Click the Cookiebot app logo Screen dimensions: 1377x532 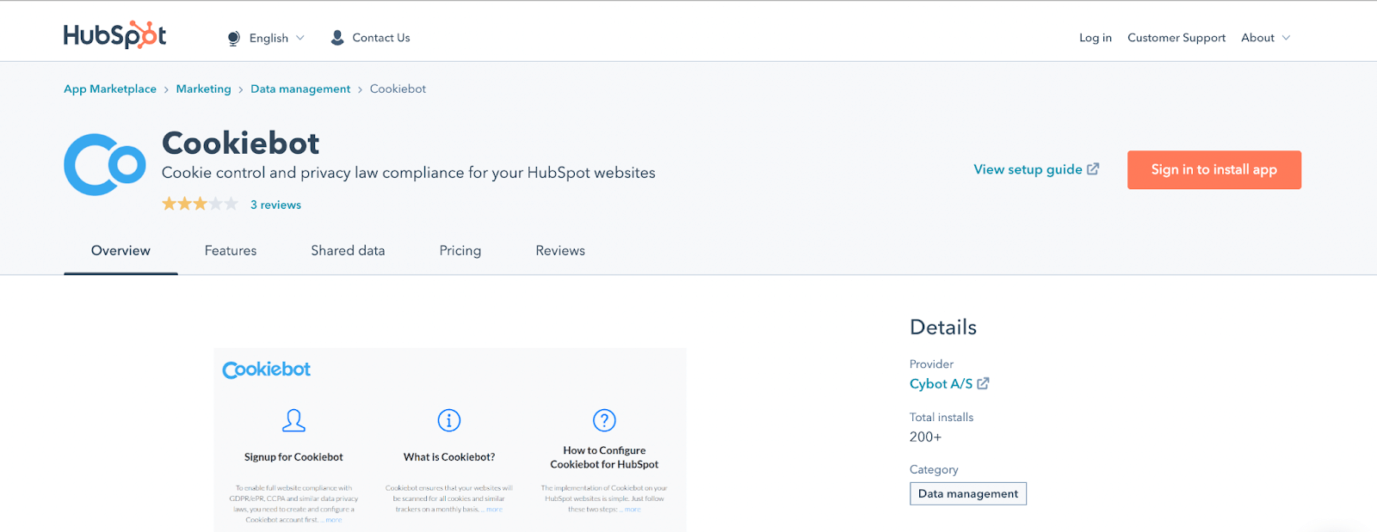click(105, 164)
